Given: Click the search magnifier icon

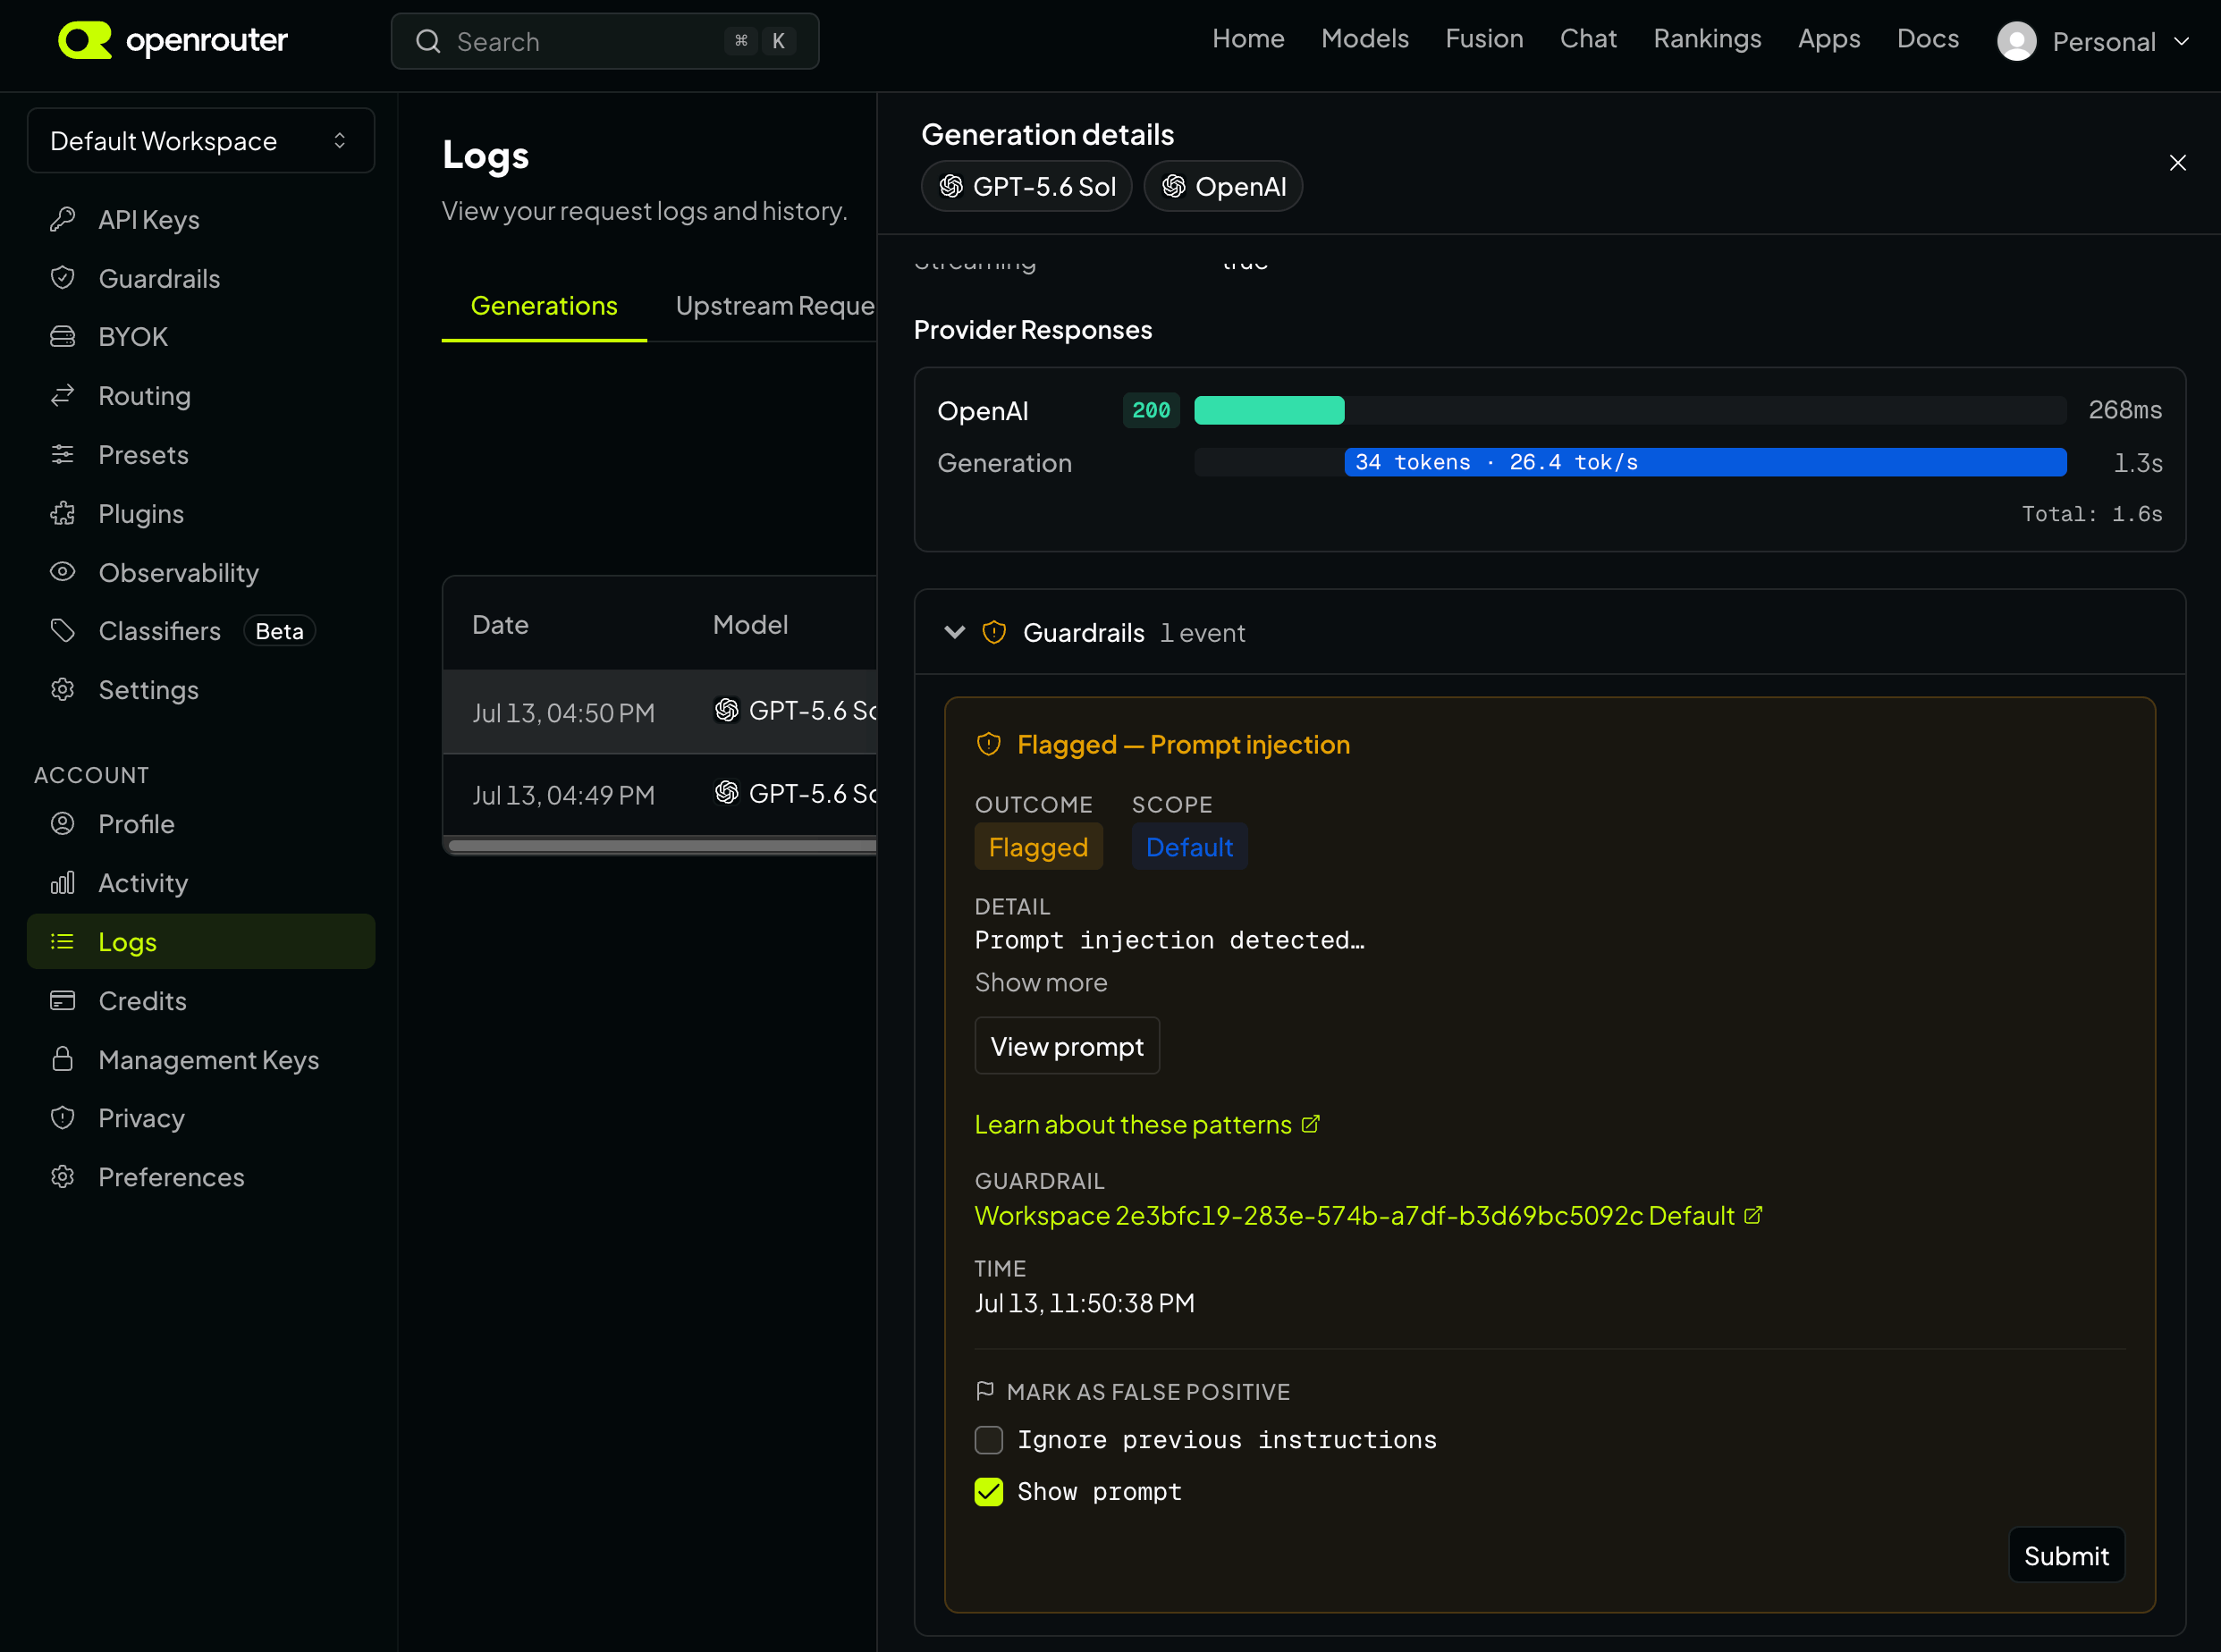Looking at the screenshot, I should pyautogui.click(x=428, y=41).
